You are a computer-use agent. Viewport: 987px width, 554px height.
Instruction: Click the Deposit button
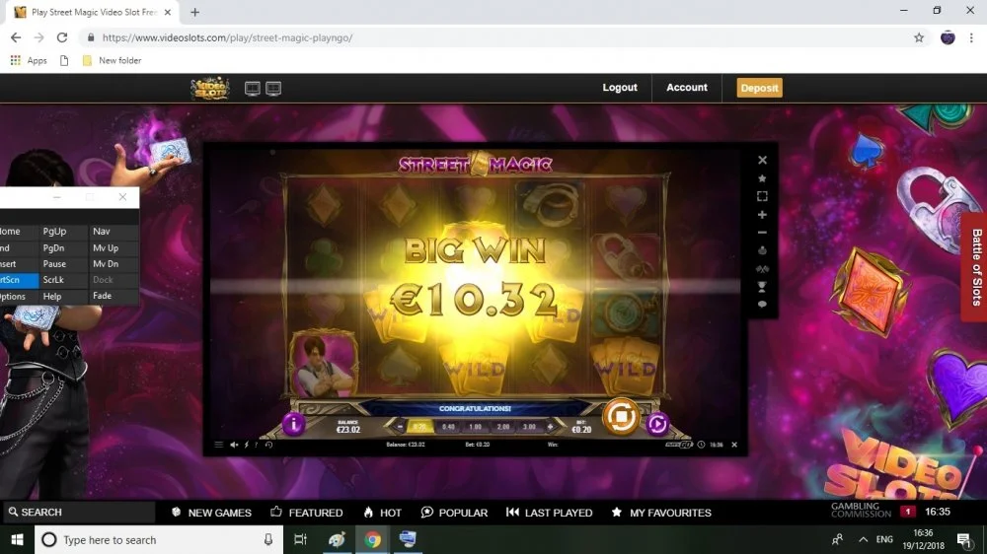(x=759, y=88)
